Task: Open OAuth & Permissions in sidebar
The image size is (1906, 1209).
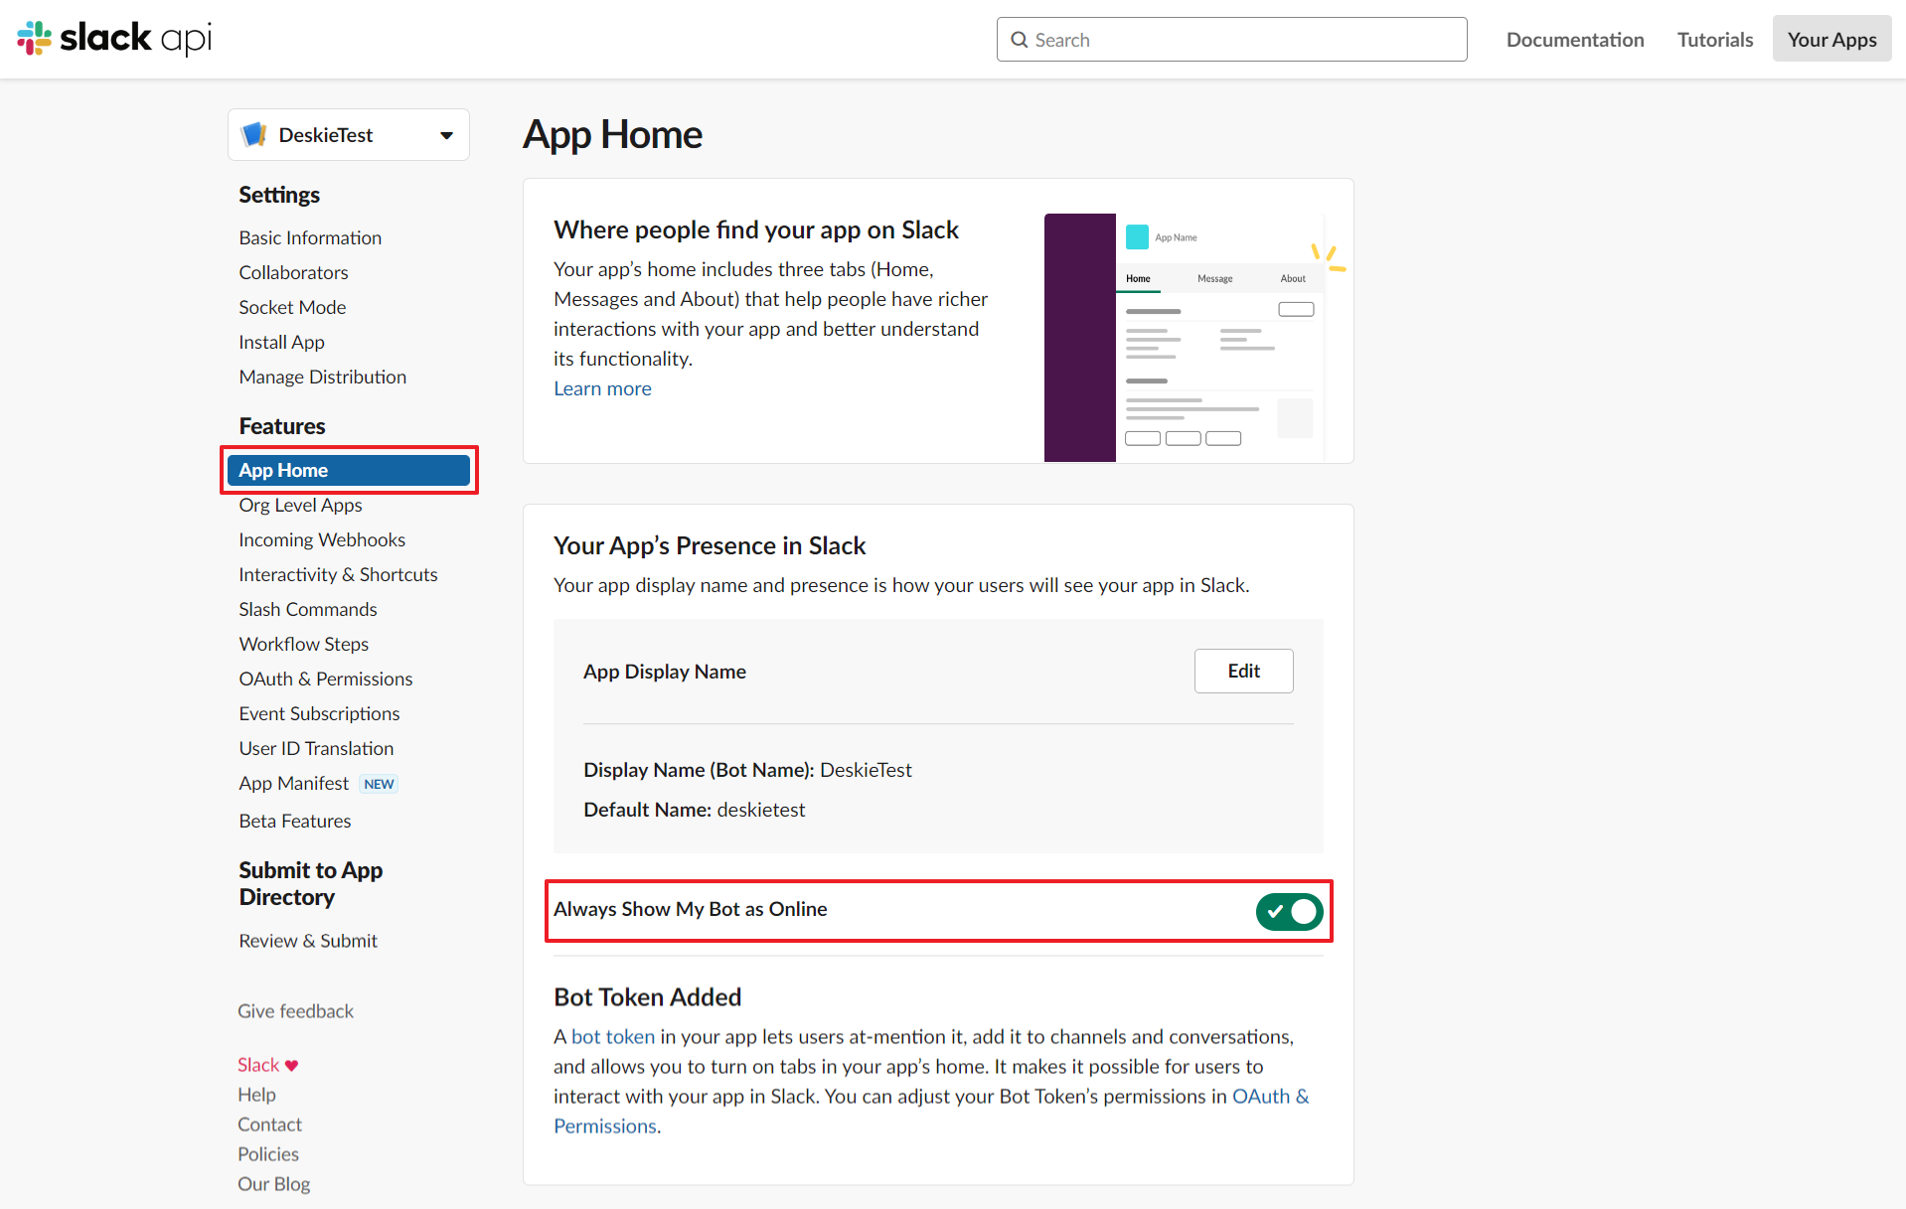Action: (x=325, y=679)
